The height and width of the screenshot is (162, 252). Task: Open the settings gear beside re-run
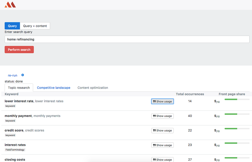pos(22,75)
